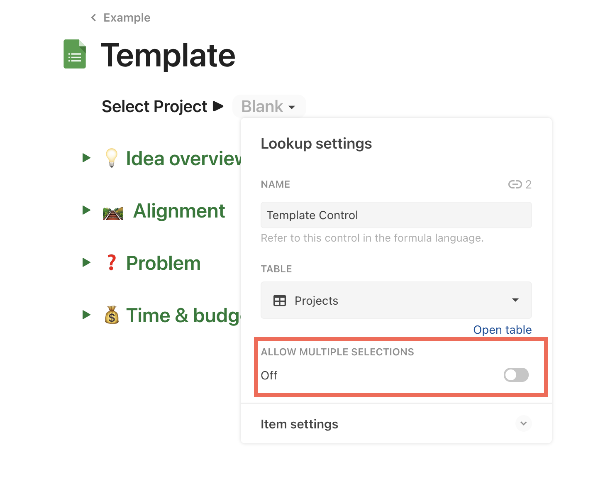The width and height of the screenshot is (615, 494).
Task: Expand the Problem section triangle
Action: [86, 262]
